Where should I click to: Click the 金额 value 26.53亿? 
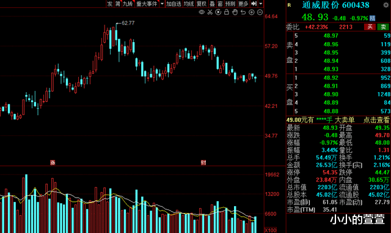pos(326,165)
